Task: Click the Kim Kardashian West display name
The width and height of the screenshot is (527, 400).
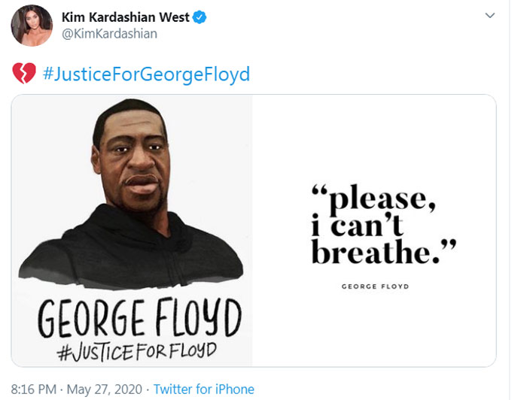Action: (126, 17)
